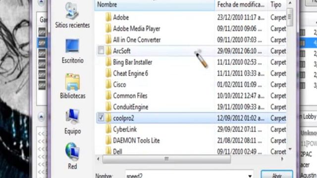Sort by Tipo column header
Screen dimensions: 317x178
277,4
